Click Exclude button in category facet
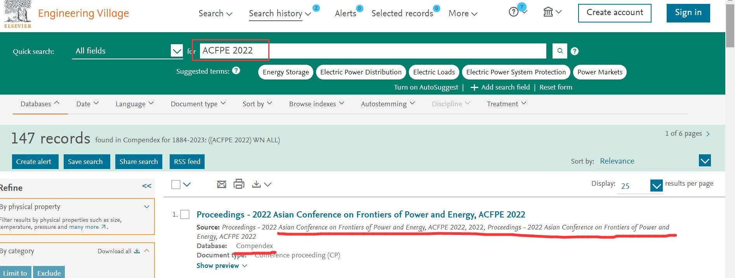The width and height of the screenshot is (735, 278). [49, 273]
